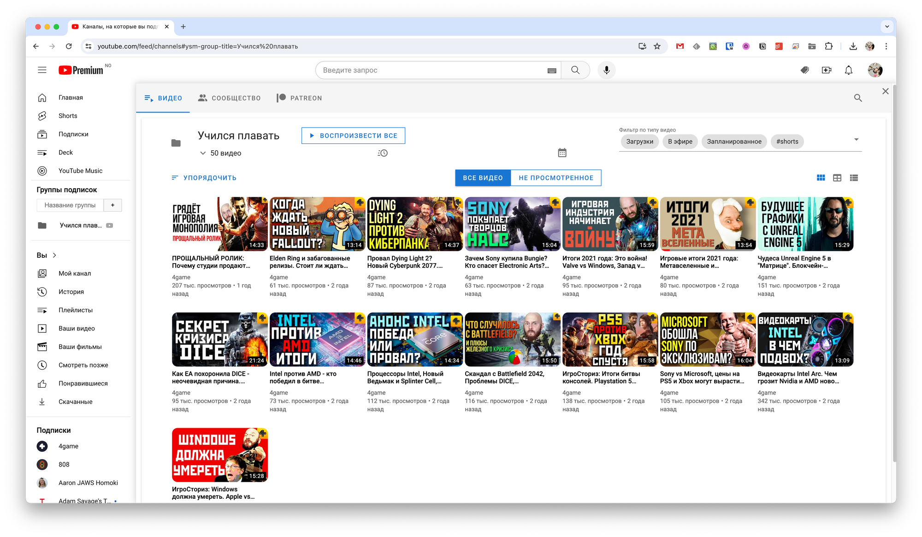The image size is (922, 537).
Task: Open the video type filter dropdown arrow
Action: [x=856, y=139]
